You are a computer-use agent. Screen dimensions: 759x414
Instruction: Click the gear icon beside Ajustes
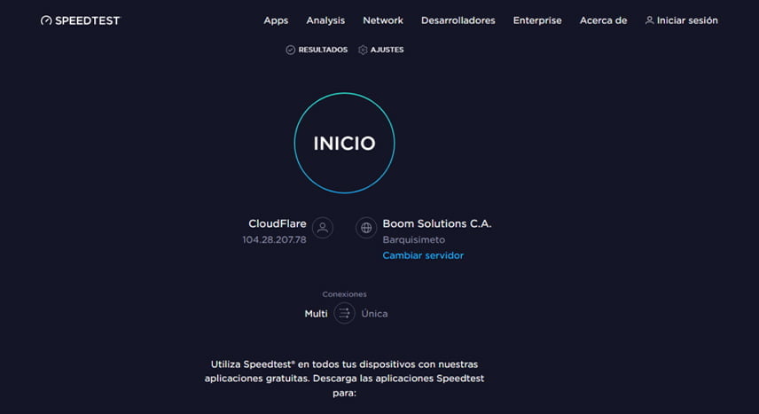(x=363, y=50)
